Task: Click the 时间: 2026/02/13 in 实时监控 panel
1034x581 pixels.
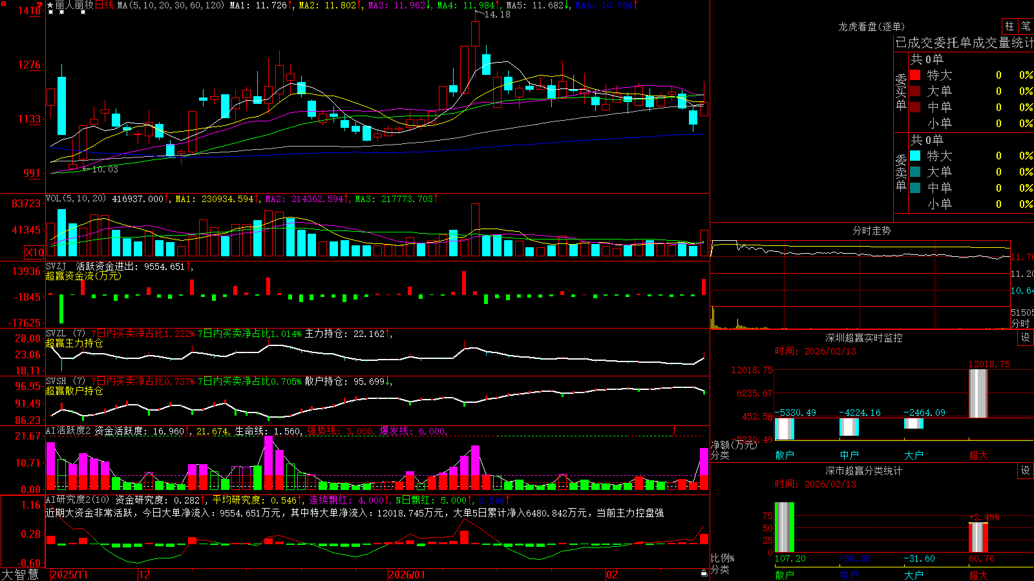Action: click(x=816, y=351)
